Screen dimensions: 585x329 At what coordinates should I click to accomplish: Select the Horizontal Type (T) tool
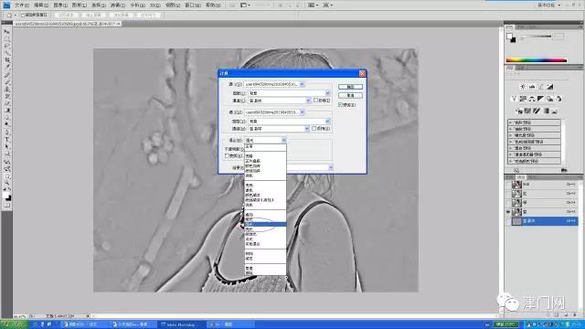7,139
